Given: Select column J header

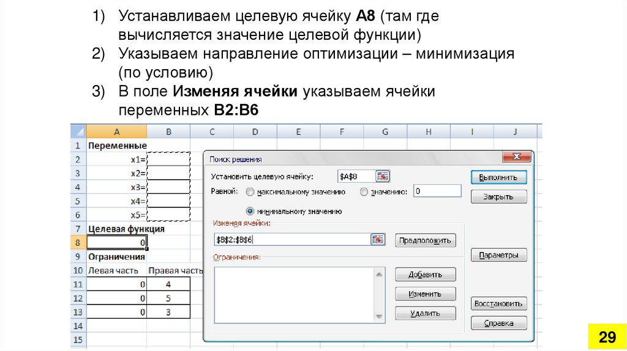Looking at the screenshot, I should [516, 131].
